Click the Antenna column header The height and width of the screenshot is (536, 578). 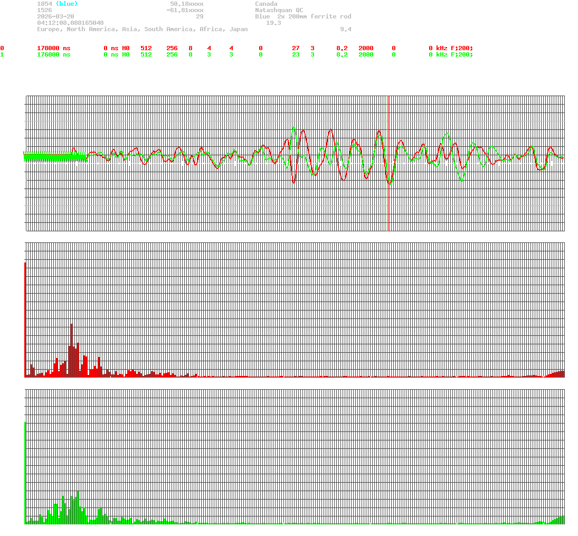463,42
